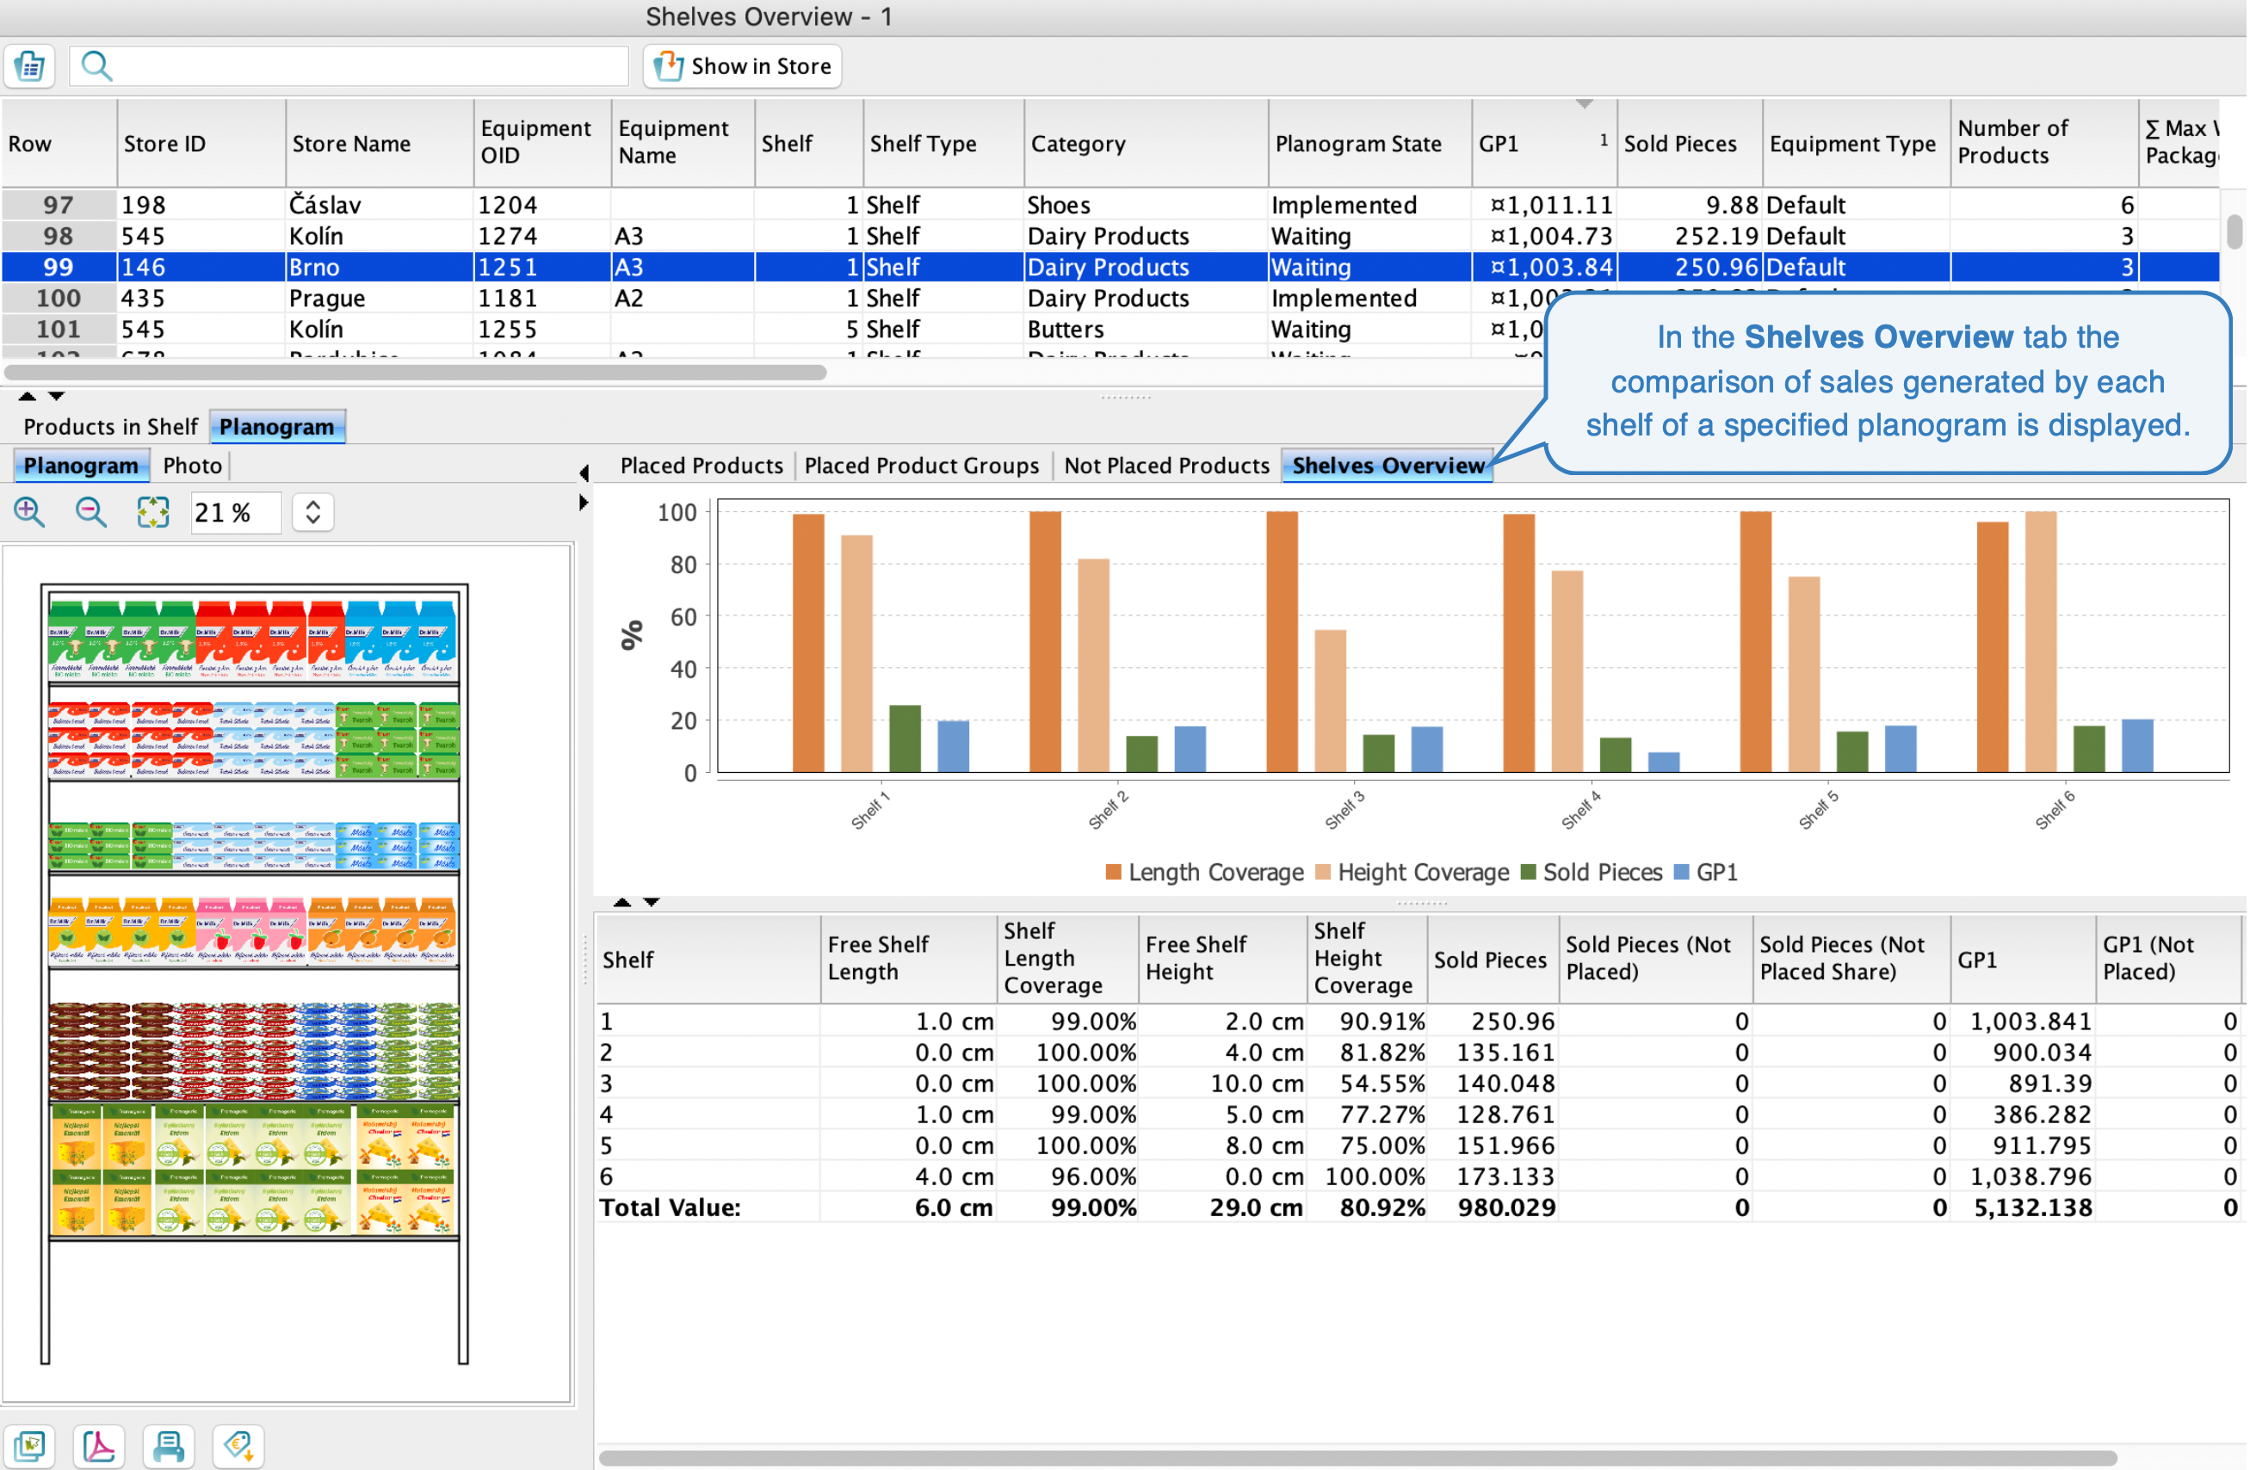
Task: Click the zoom percentage stepper arrows
Action: pos(313,511)
